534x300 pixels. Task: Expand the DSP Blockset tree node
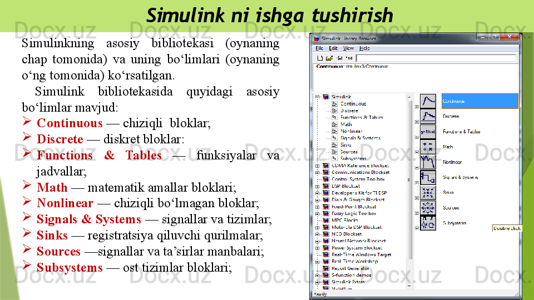click(x=317, y=186)
